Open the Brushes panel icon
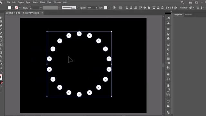The width and height of the screenshot is (206, 116). pyautogui.click(x=168, y=34)
